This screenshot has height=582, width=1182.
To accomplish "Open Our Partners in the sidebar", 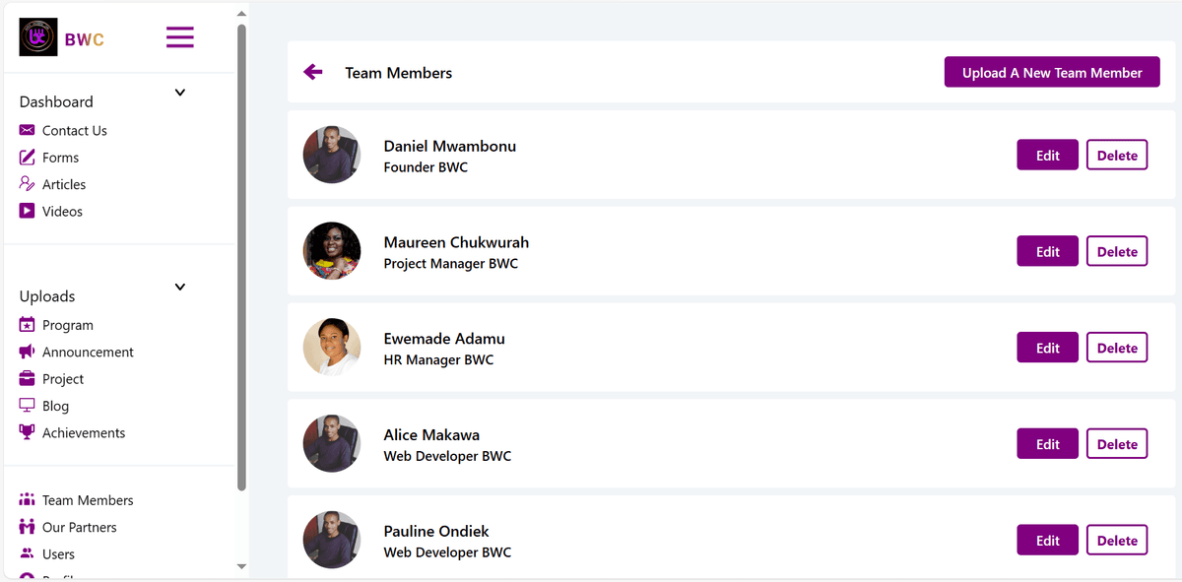I will coord(80,527).
